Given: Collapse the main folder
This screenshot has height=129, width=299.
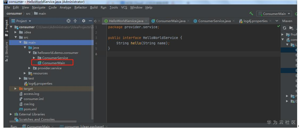Looking at the screenshot, I should [x=20, y=42].
